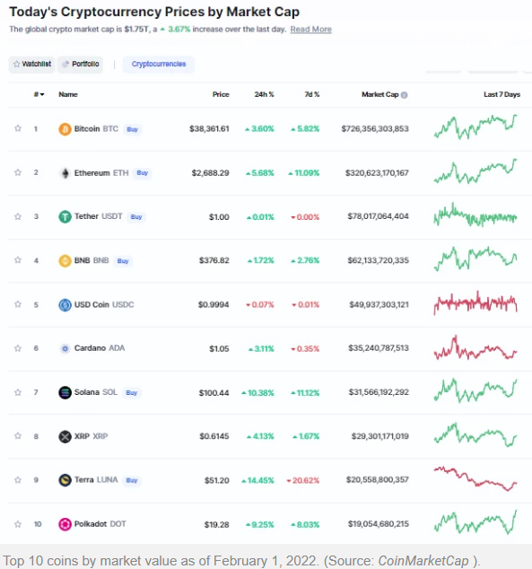Sort the table by 24h % column
The width and height of the screenshot is (532, 569).
pyautogui.click(x=264, y=94)
